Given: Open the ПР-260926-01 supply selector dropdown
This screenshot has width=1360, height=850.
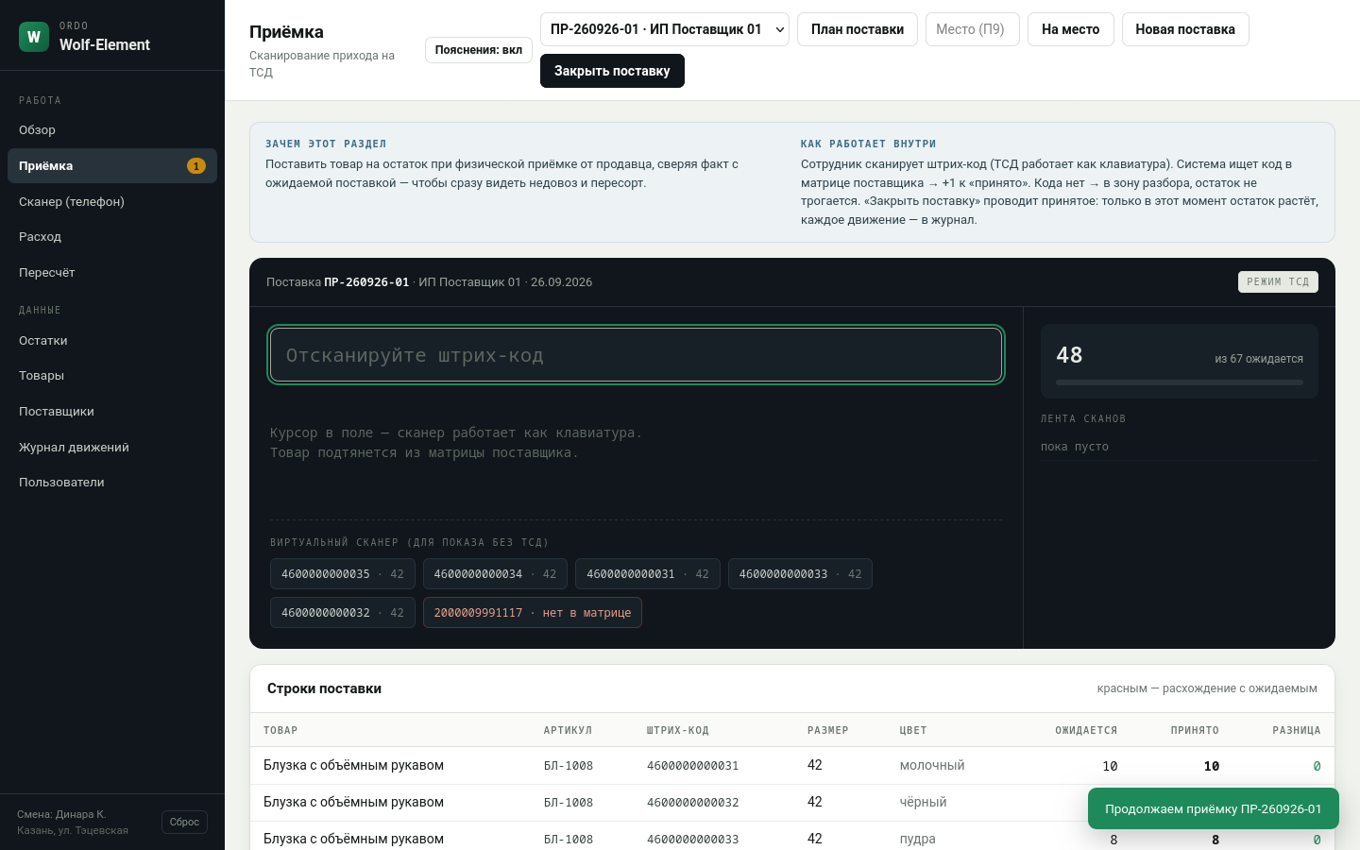Looking at the screenshot, I should [x=665, y=29].
